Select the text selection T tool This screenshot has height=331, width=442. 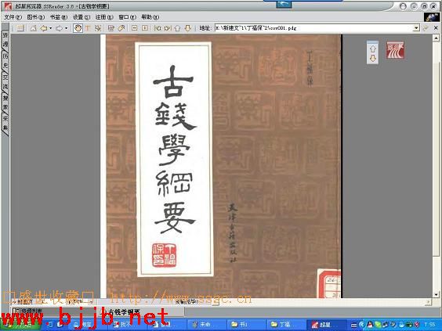click(88, 28)
